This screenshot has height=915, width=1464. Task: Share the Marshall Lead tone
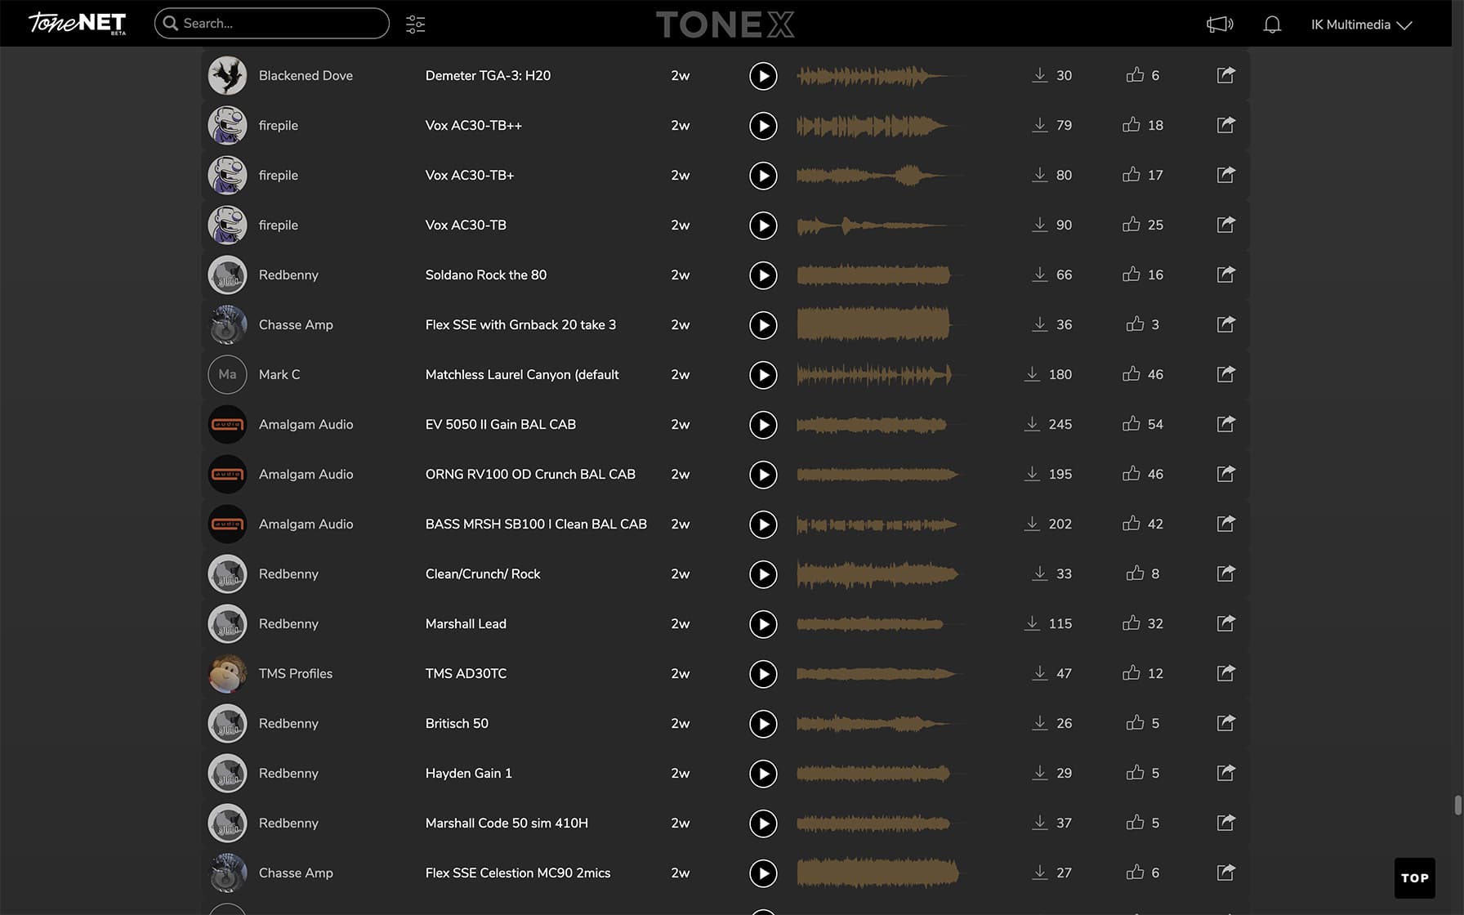1225,623
